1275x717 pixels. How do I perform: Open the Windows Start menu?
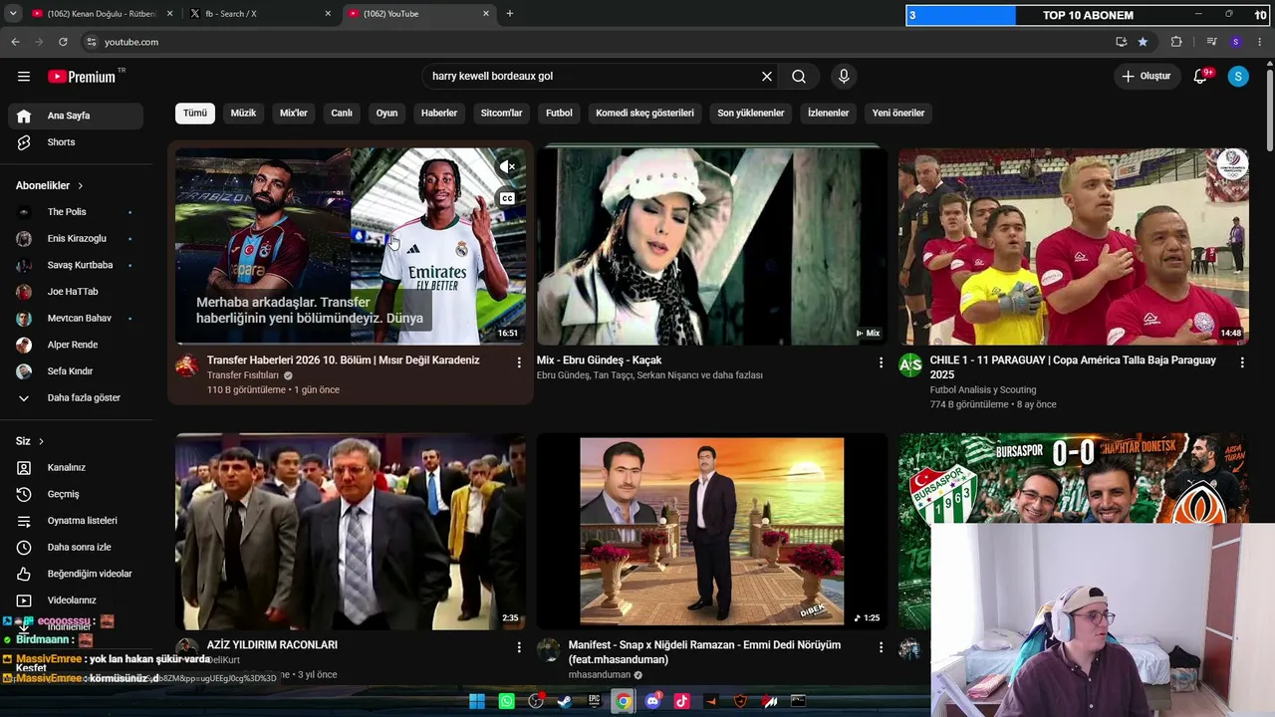pyautogui.click(x=477, y=701)
